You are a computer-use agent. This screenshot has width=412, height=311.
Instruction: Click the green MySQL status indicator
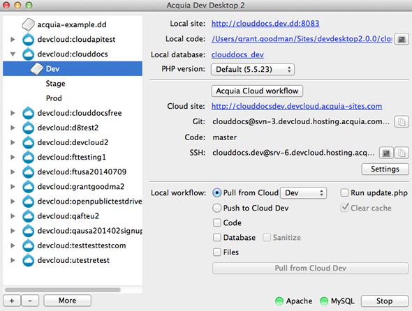tap(324, 301)
